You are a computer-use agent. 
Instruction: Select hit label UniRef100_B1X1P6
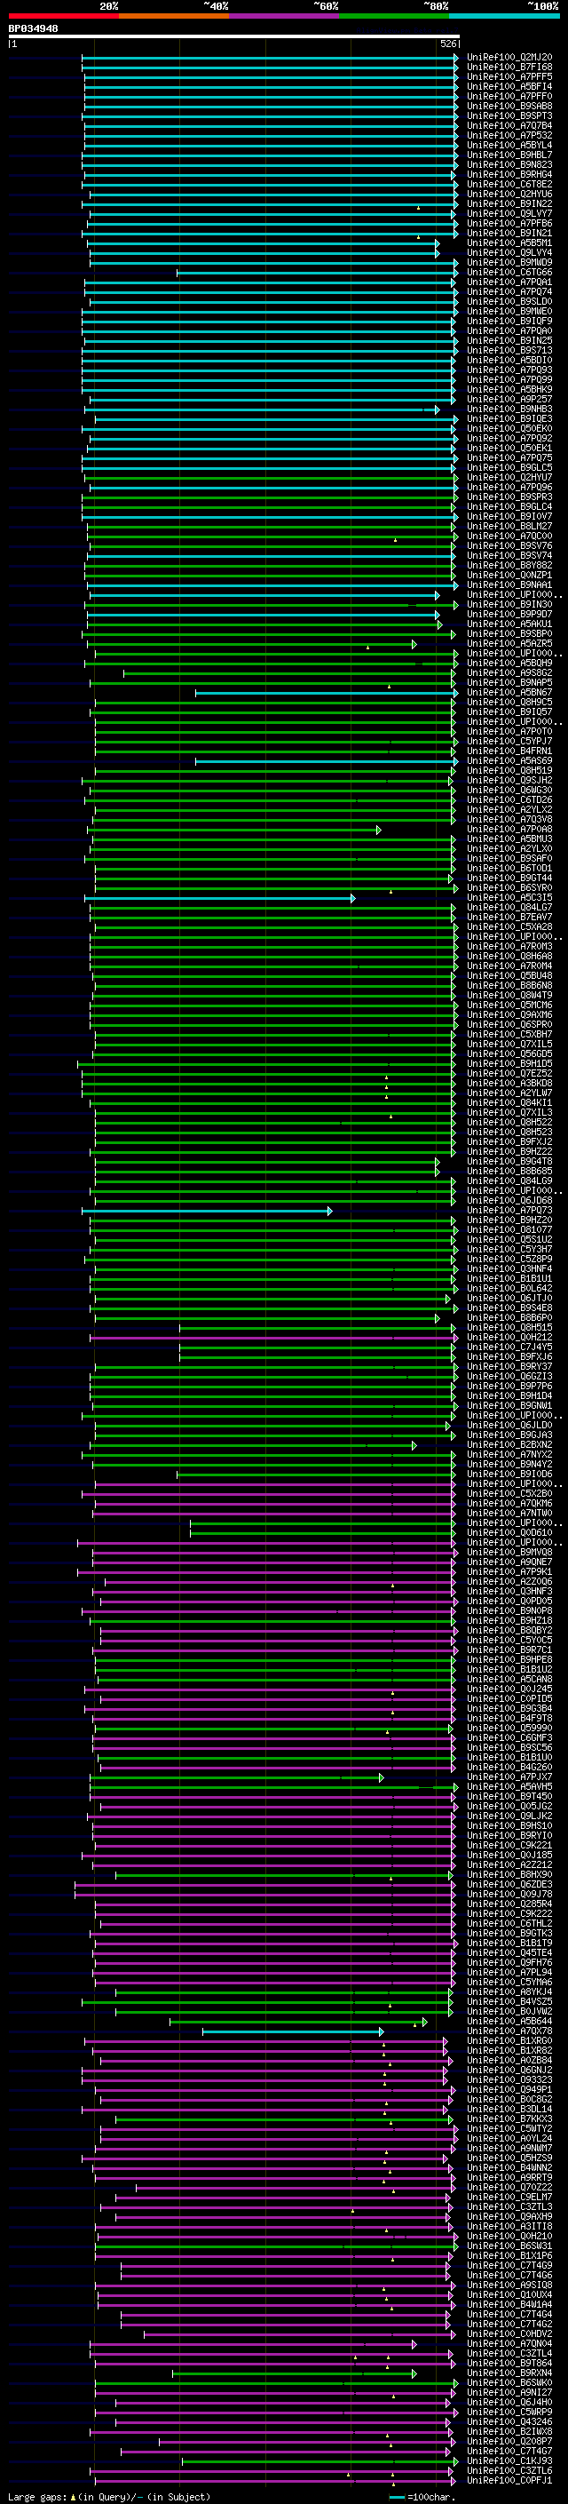(x=509, y=2255)
